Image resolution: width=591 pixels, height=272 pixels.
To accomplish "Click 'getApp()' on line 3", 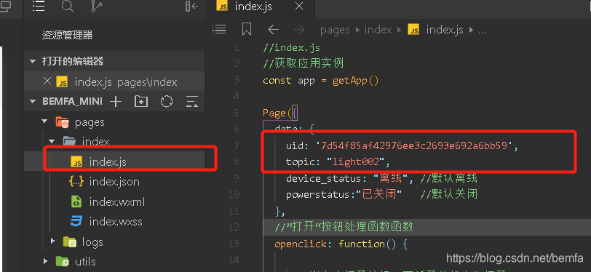I will [x=355, y=81].
